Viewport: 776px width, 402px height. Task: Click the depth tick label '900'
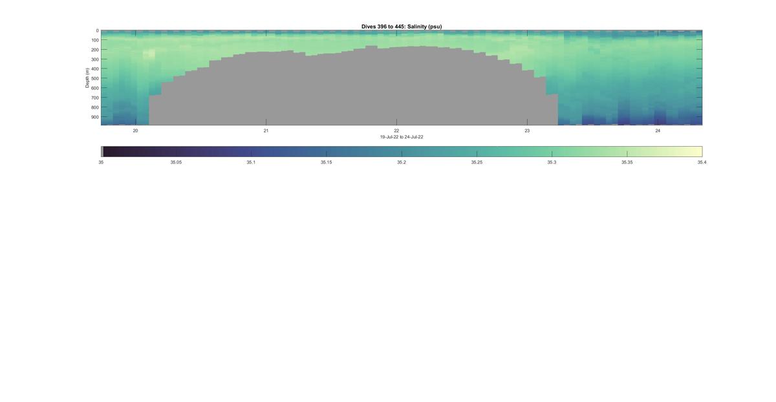94,117
